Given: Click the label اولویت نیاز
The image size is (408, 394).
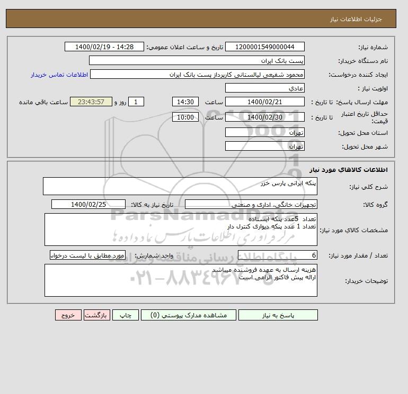Looking at the screenshot, I should 373,88.
